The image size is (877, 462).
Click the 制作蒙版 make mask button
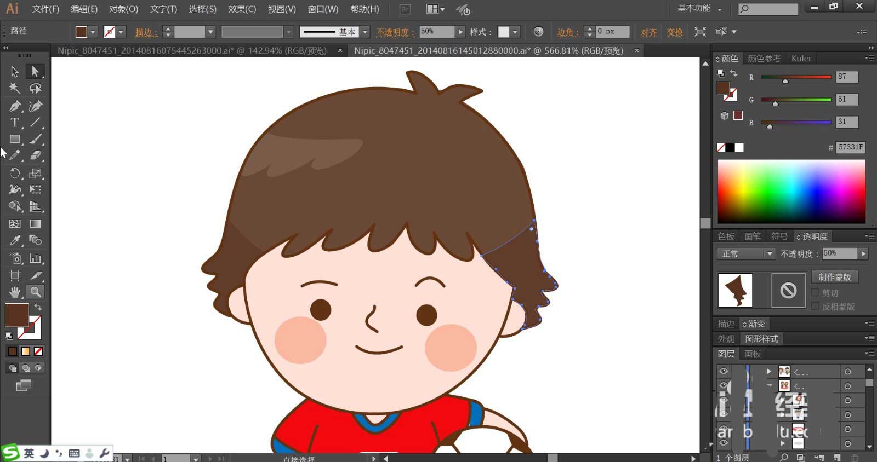coord(835,277)
